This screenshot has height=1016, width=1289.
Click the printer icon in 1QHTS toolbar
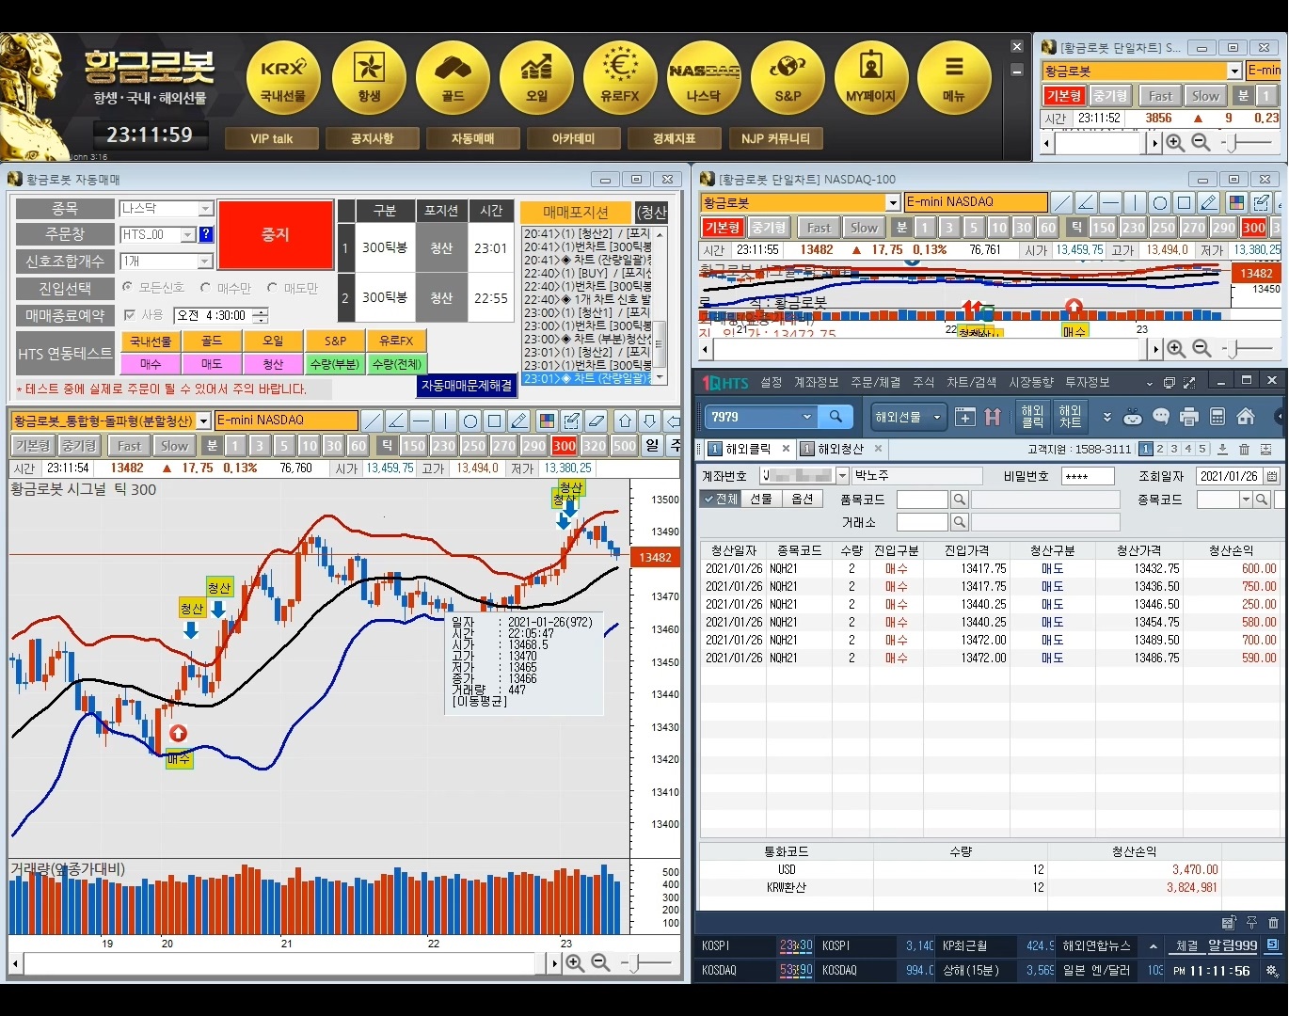coord(1188,417)
